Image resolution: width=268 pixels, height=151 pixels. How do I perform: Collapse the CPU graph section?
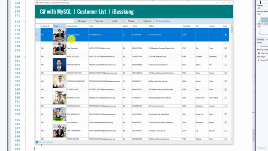coord(257,24)
